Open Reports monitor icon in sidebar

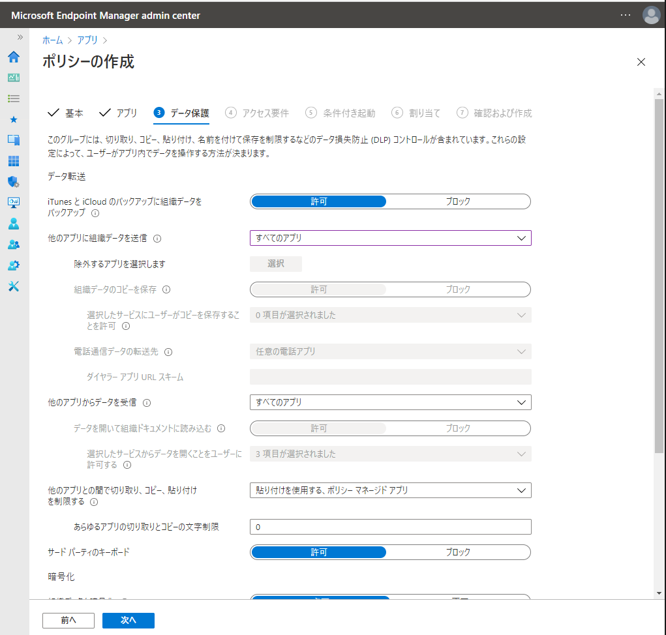click(x=14, y=203)
